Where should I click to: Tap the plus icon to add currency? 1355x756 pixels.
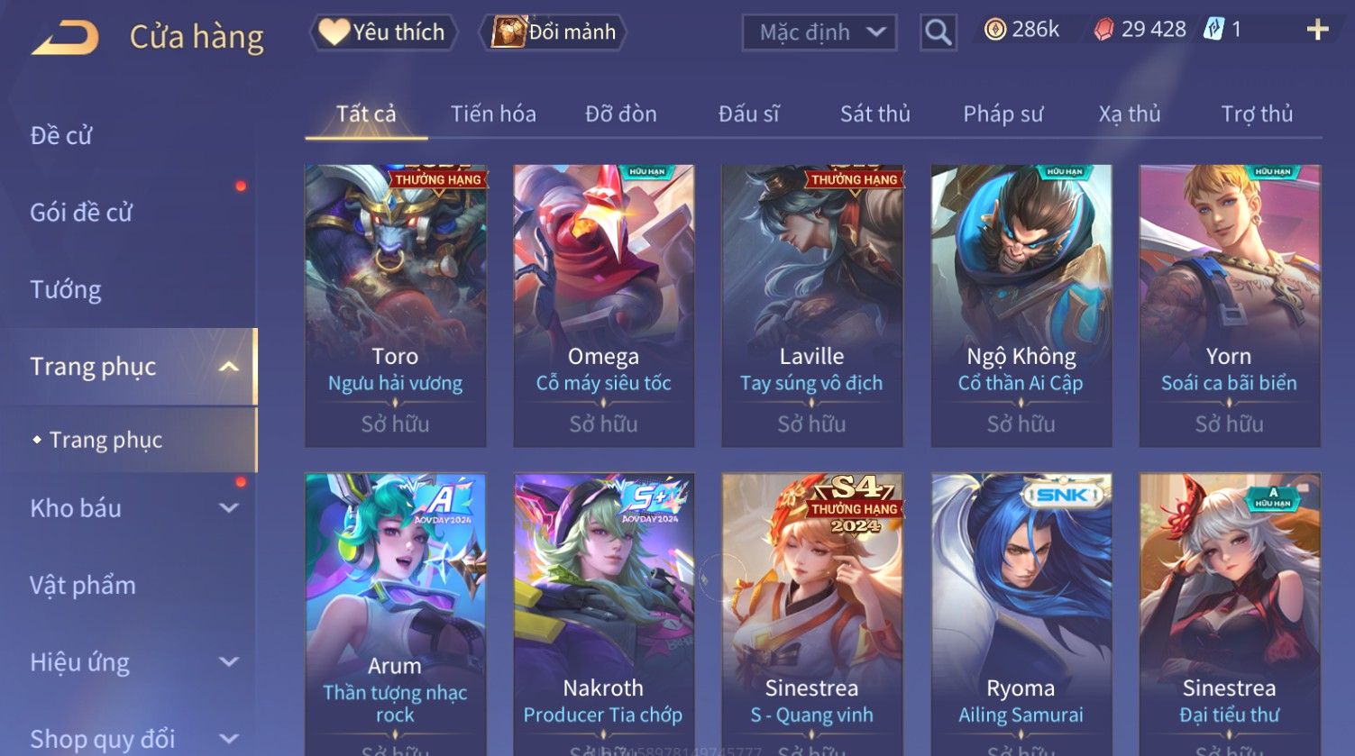[x=1317, y=30]
